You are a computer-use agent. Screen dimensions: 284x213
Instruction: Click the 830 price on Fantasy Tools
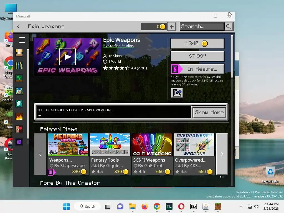tap(121, 171)
